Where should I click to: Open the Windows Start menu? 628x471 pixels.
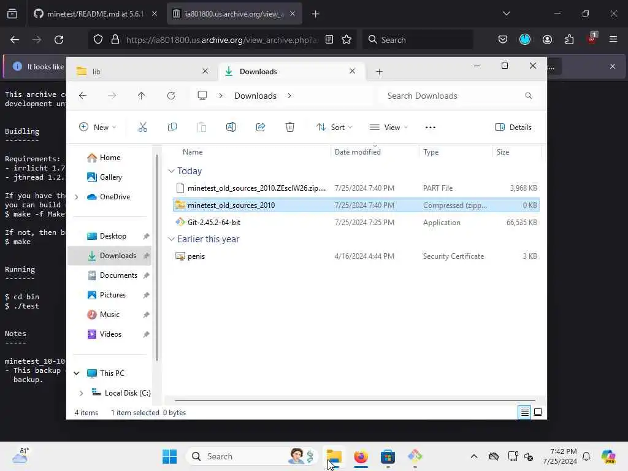tap(170, 456)
